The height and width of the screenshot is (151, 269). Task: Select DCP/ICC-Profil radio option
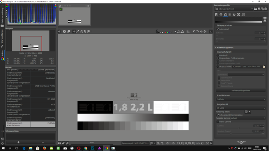[218, 67]
